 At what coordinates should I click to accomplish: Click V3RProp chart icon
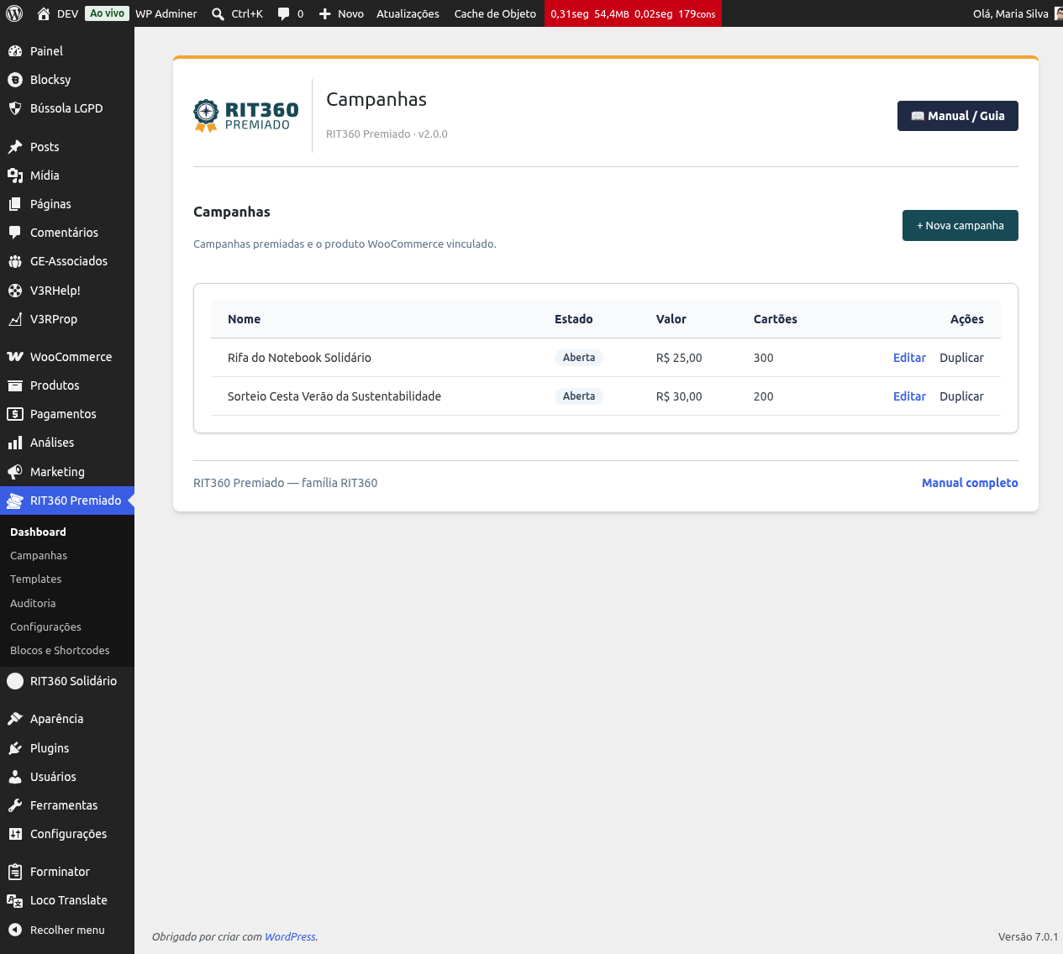pyautogui.click(x=15, y=319)
